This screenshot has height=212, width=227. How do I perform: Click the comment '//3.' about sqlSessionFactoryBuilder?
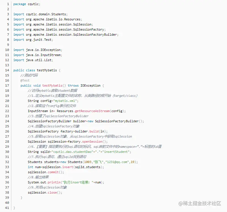(58, 116)
